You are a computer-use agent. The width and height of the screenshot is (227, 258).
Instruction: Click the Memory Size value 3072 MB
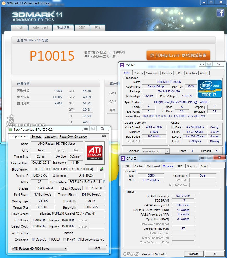click(42, 207)
